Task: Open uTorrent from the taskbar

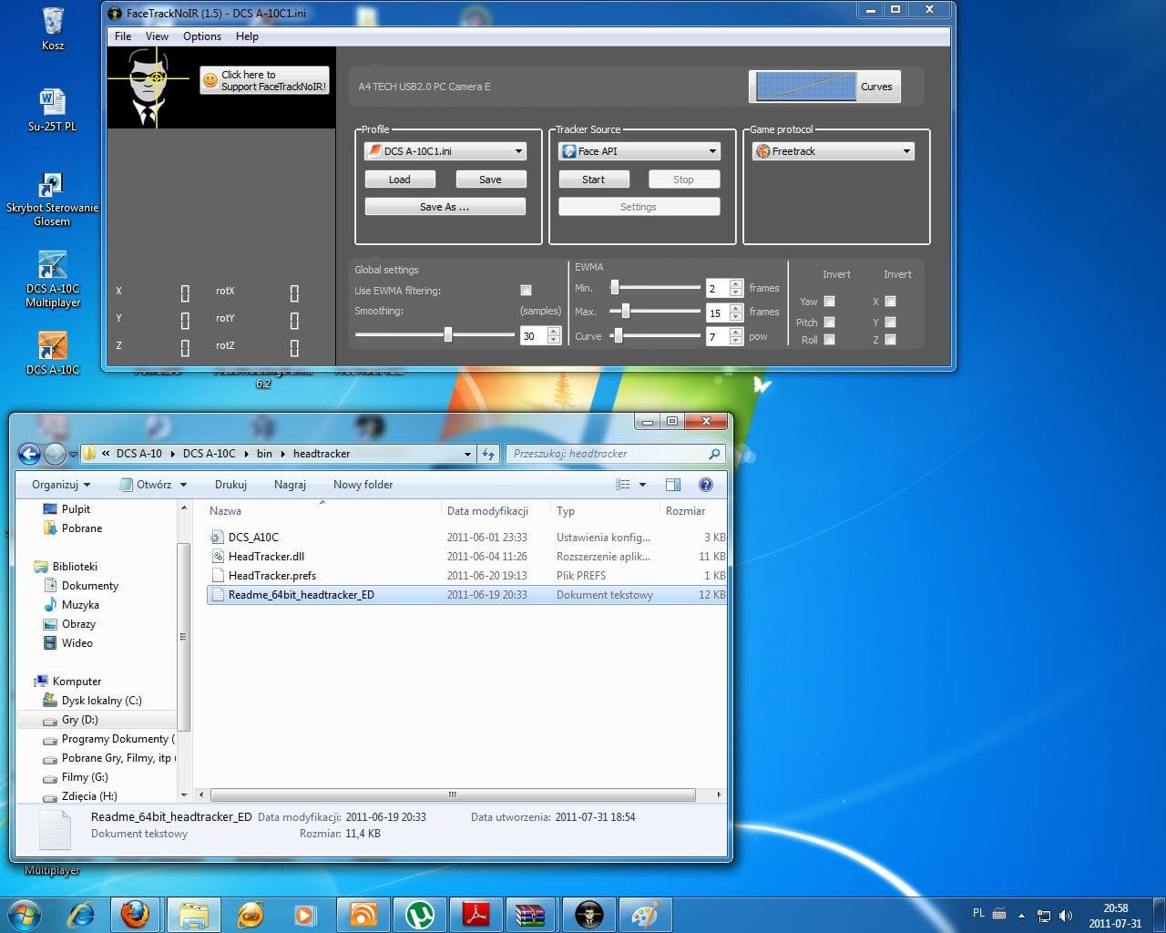Action: (x=419, y=914)
